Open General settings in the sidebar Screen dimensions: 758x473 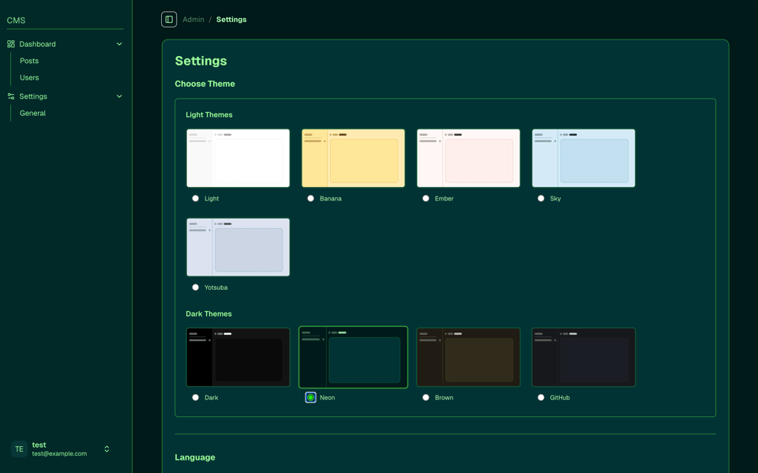click(x=32, y=113)
